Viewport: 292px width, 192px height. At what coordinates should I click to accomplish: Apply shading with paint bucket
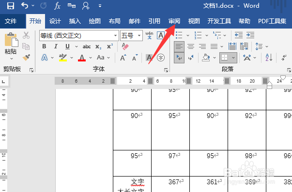pyautogui.click(x=206, y=58)
